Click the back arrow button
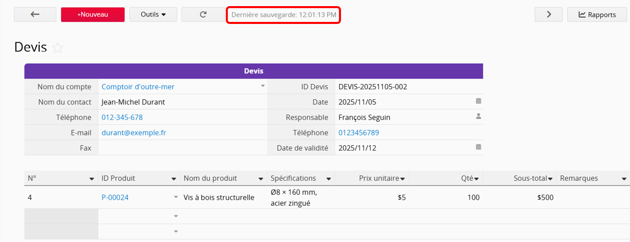This screenshot has width=630, height=242. pyautogui.click(x=35, y=15)
